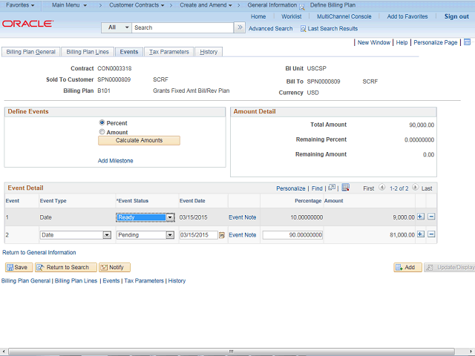This screenshot has height=356, width=475.
Task: Expand the Main Menu dropdown
Action: [69, 5]
